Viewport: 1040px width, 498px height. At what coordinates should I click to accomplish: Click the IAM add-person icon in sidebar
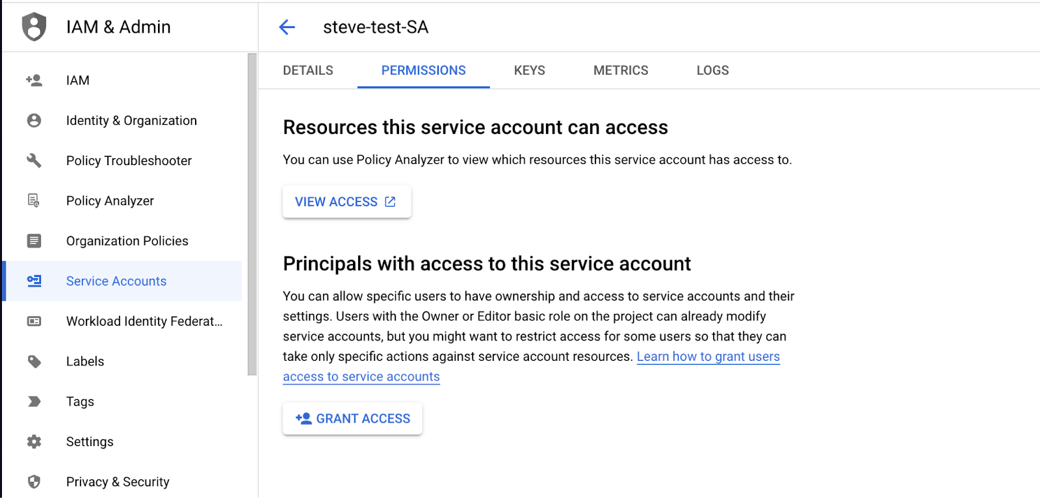point(34,81)
